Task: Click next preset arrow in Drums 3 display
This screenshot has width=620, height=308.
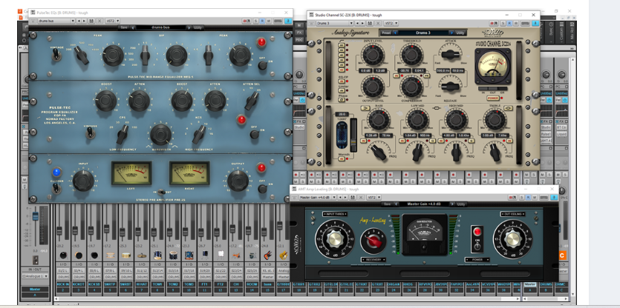Action: click(x=451, y=33)
